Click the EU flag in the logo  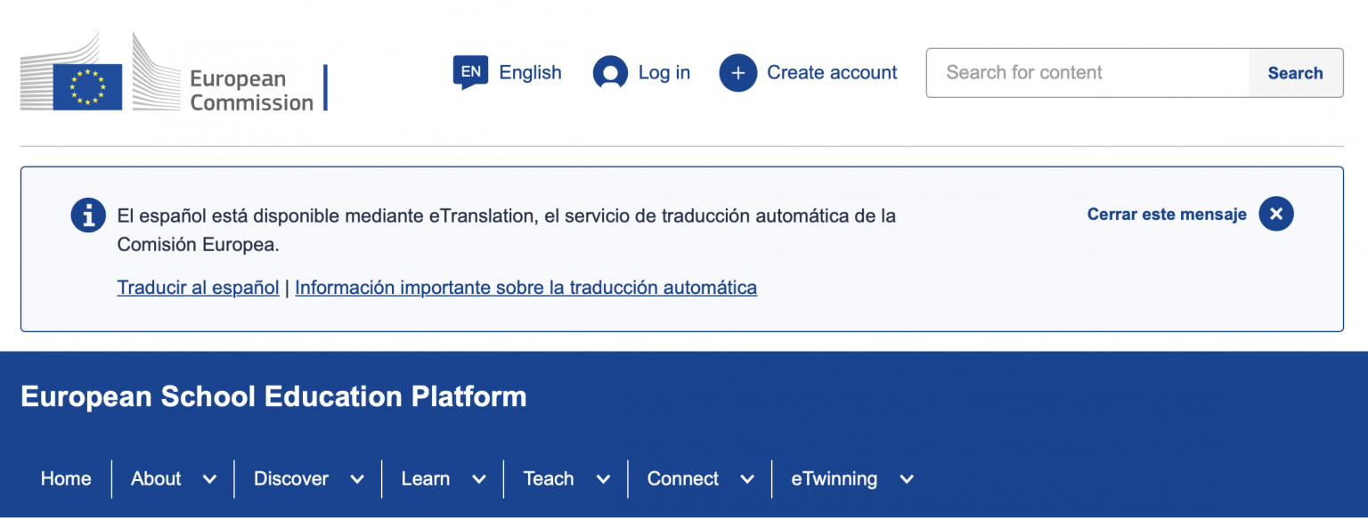click(88, 85)
